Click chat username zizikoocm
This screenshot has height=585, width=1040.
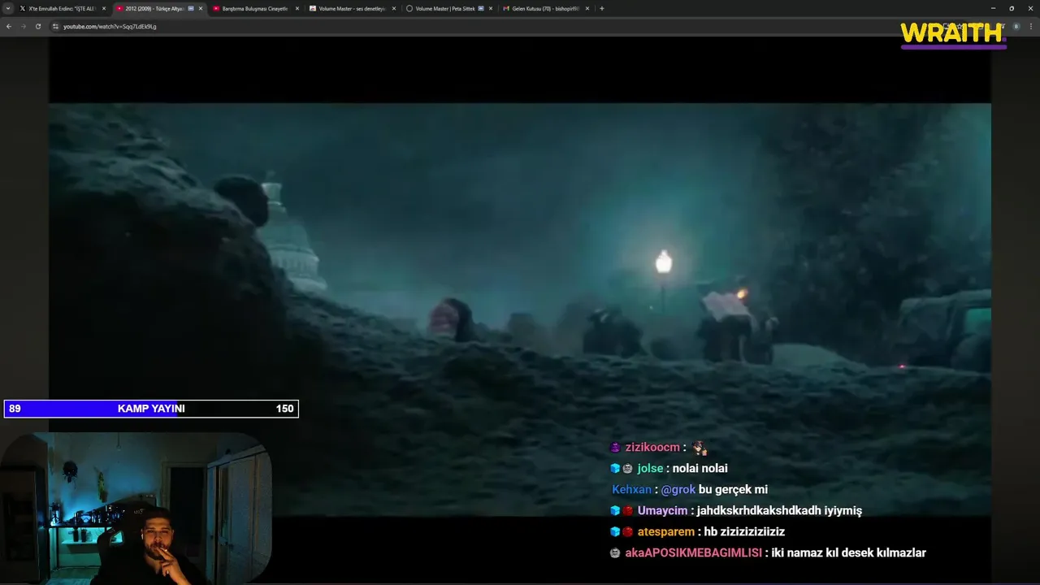tap(652, 447)
